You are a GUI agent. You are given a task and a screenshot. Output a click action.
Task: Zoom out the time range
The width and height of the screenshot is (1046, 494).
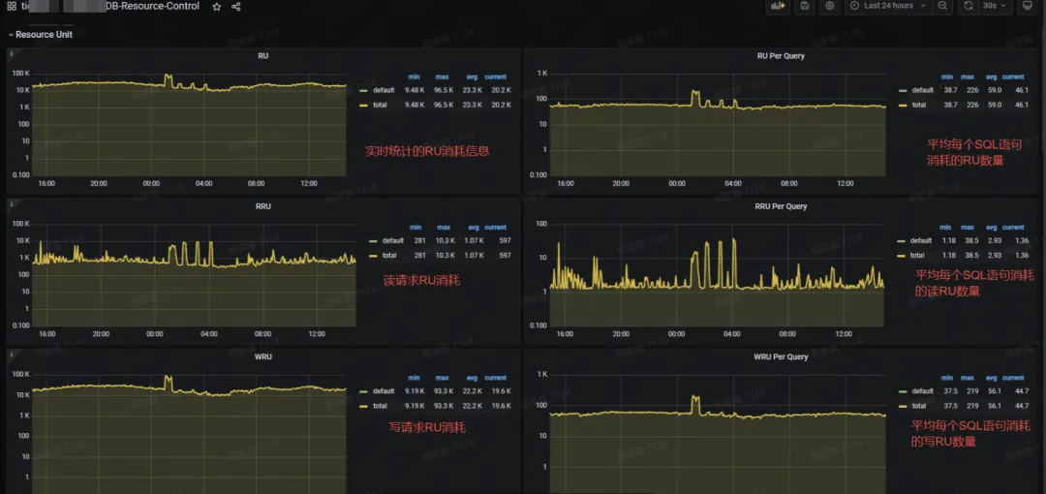pyautogui.click(x=941, y=6)
